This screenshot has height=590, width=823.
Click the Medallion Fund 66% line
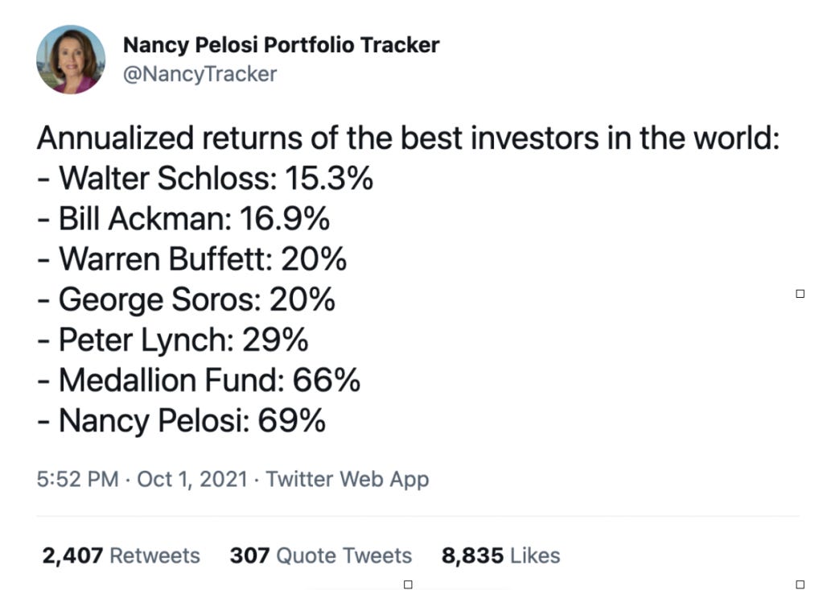(199, 380)
